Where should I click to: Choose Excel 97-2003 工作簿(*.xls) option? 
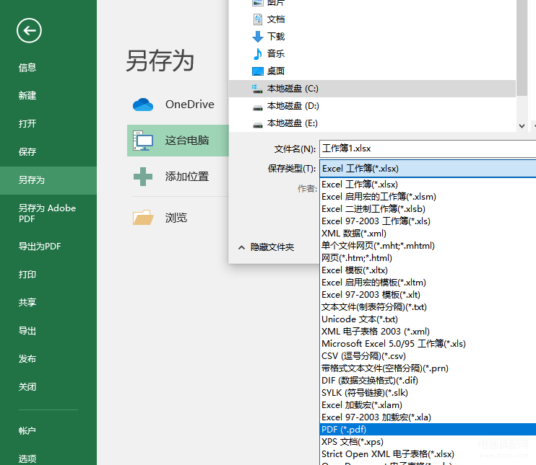(428, 221)
